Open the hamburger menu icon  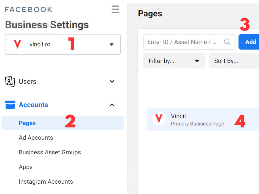(x=115, y=9)
